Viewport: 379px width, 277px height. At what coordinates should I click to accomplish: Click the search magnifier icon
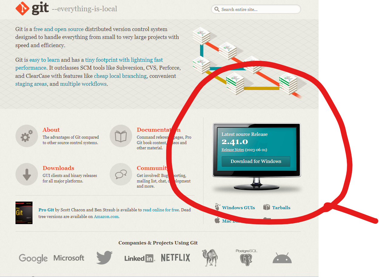[x=217, y=9]
